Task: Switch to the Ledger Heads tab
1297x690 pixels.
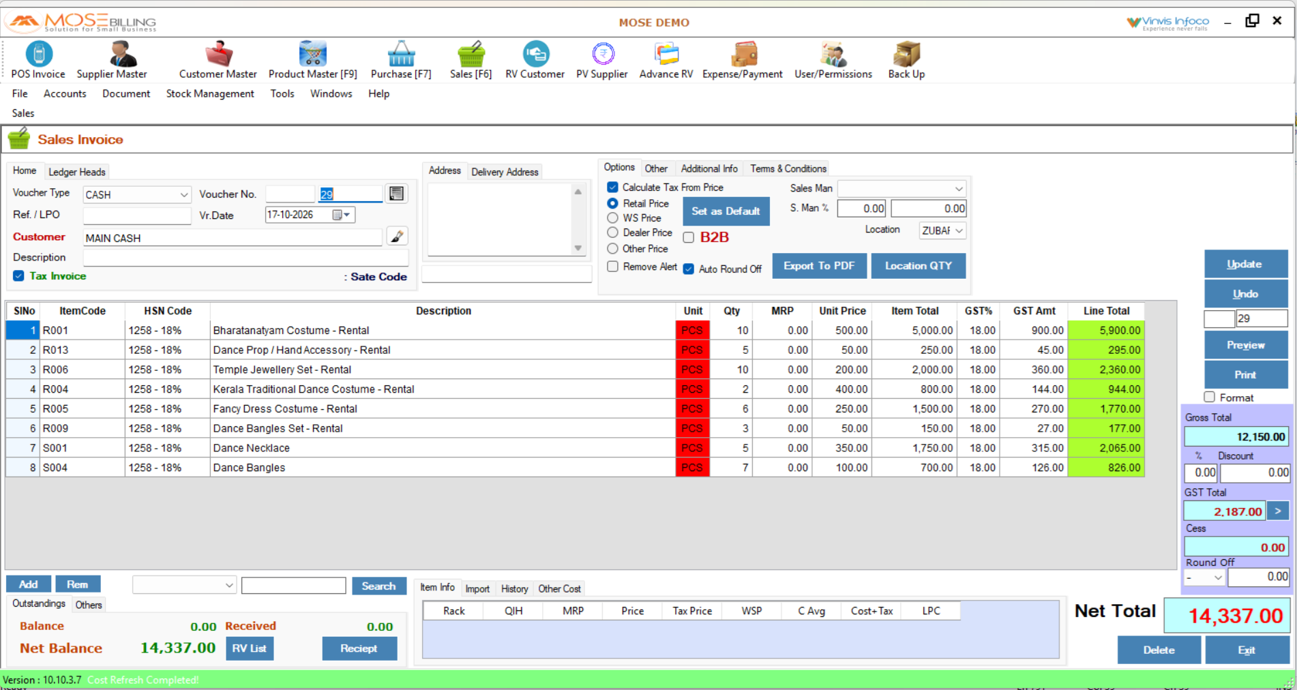Action: (x=77, y=172)
